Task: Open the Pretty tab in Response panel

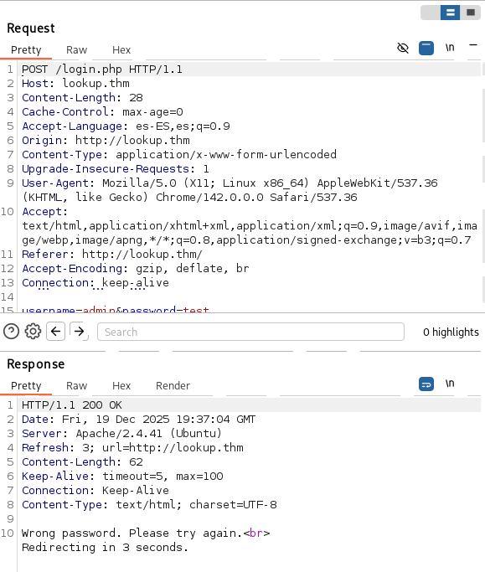Action: pyautogui.click(x=26, y=386)
